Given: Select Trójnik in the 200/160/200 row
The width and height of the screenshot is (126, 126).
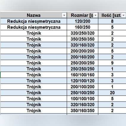Looking at the screenshot, I should (34, 57).
